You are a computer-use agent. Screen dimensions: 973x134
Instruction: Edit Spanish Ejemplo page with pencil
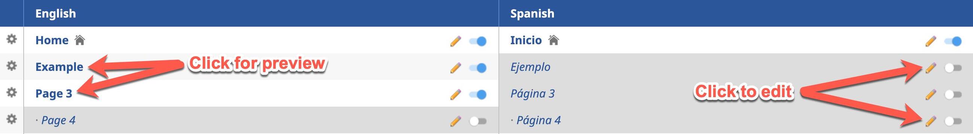pyautogui.click(x=931, y=68)
